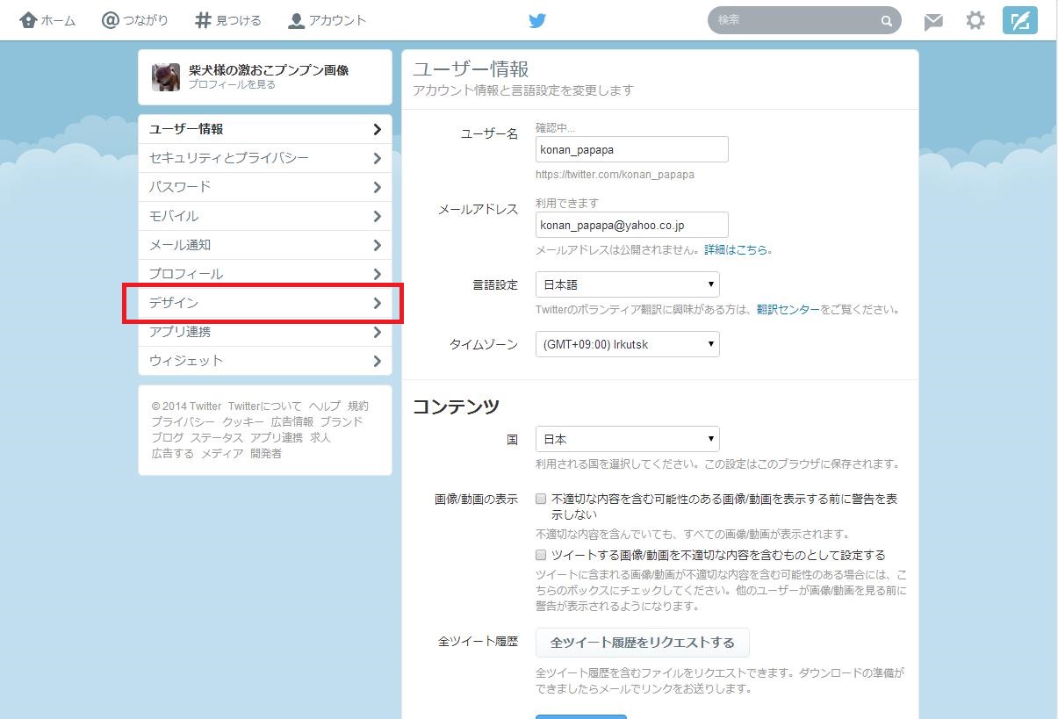Click 詳細はこちら link
The width and height of the screenshot is (1058, 719).
coord(736,250)
